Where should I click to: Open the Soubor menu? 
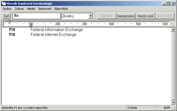pyautogui.click(x=7, y=9)
